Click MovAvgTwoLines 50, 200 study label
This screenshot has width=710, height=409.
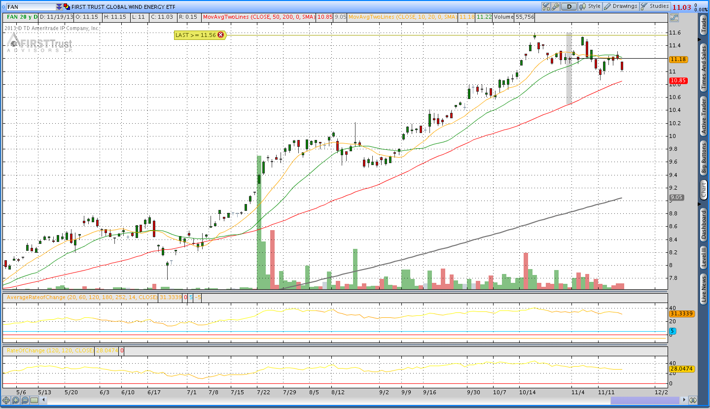pos(259,17)
